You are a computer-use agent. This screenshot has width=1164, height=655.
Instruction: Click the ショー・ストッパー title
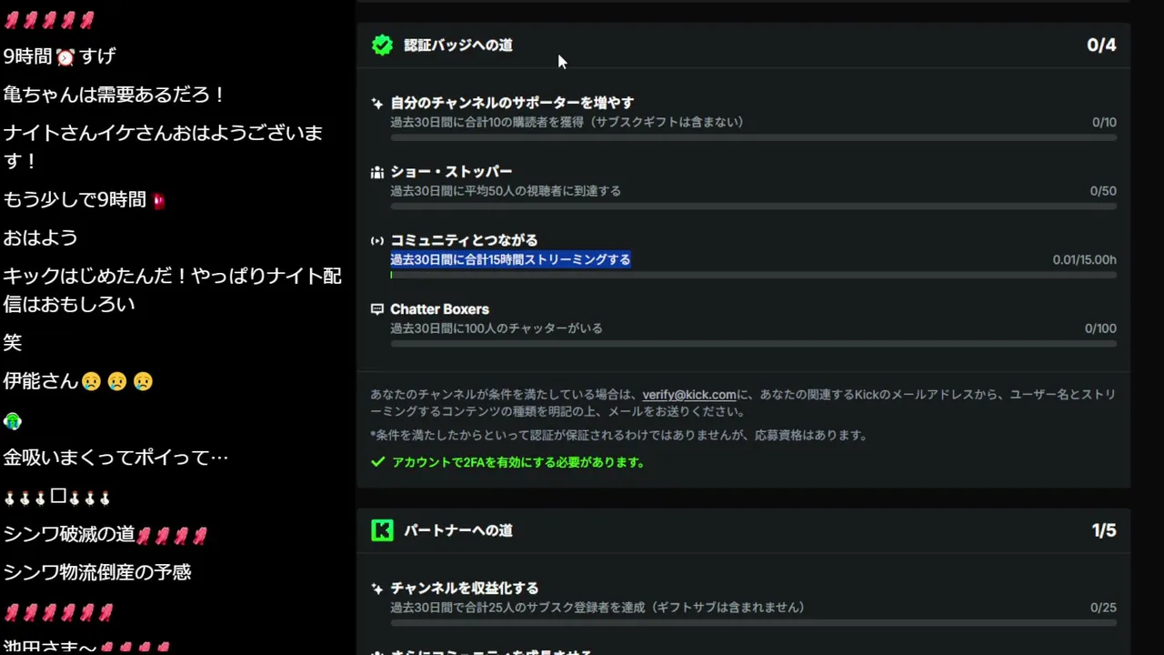(x=451, y=172)
